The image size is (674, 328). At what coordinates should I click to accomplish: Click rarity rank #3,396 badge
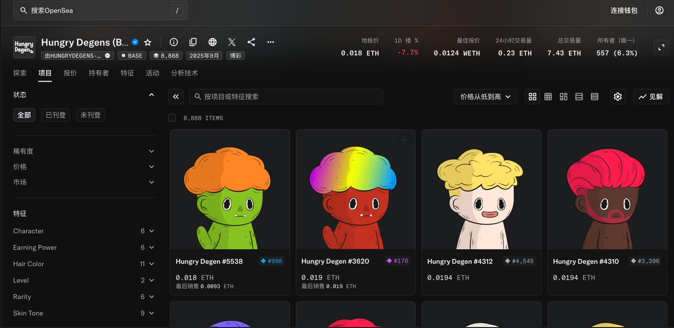pyautogui.click(x=645, y=261)
